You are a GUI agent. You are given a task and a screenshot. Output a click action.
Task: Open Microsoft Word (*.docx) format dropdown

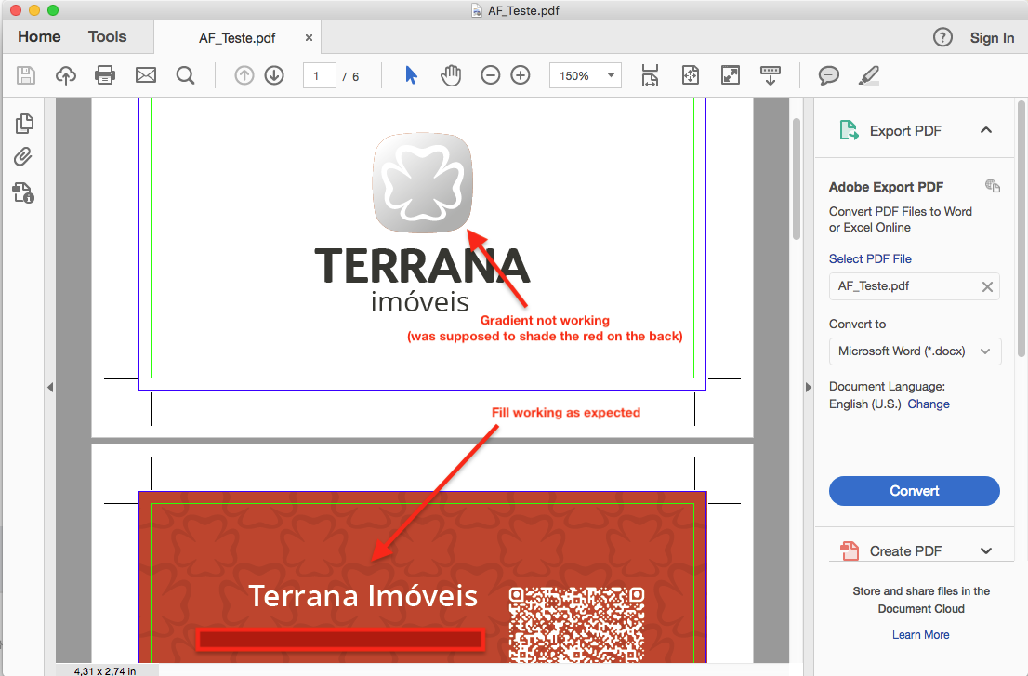[915, 351]
